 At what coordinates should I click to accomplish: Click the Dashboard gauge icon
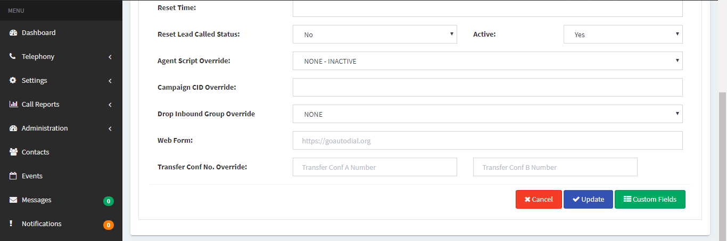click(13, 33)
